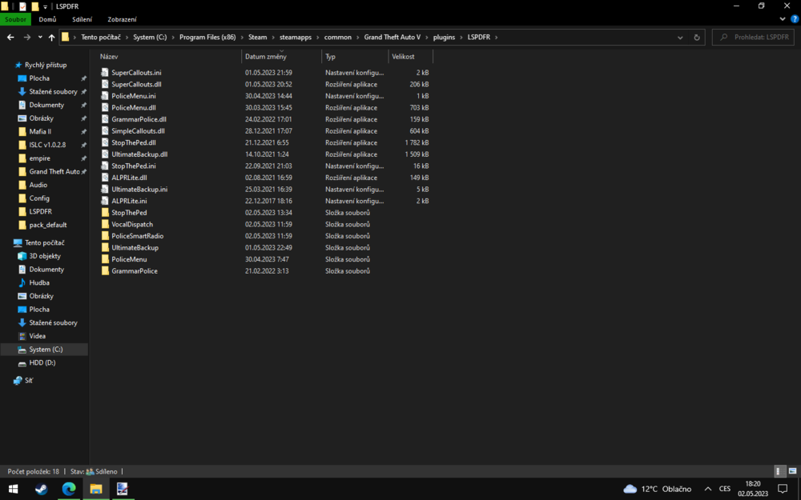Click the plugins breadcrumb segment

click(444, 38)
